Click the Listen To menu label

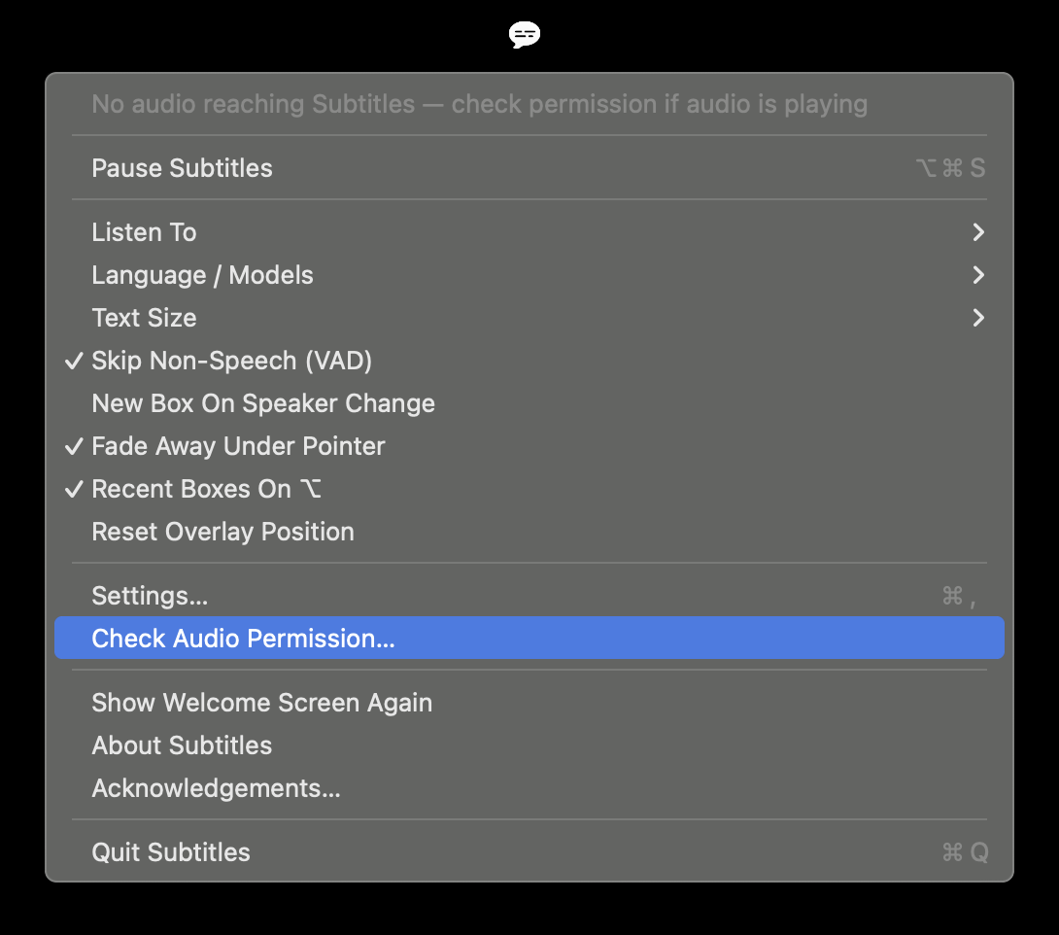click(x=144, y=232)
